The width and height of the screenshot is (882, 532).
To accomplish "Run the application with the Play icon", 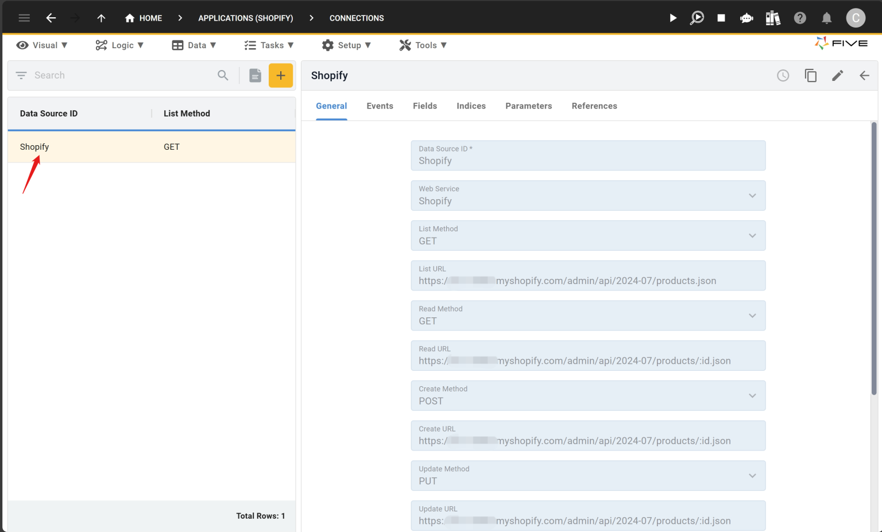I will tap(672, 18).
